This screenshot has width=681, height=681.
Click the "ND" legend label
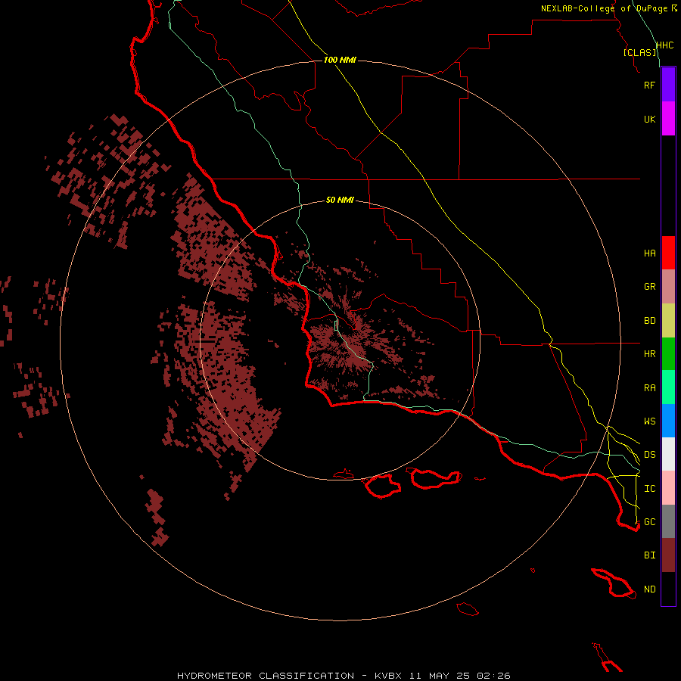click(x=649, y=589)
